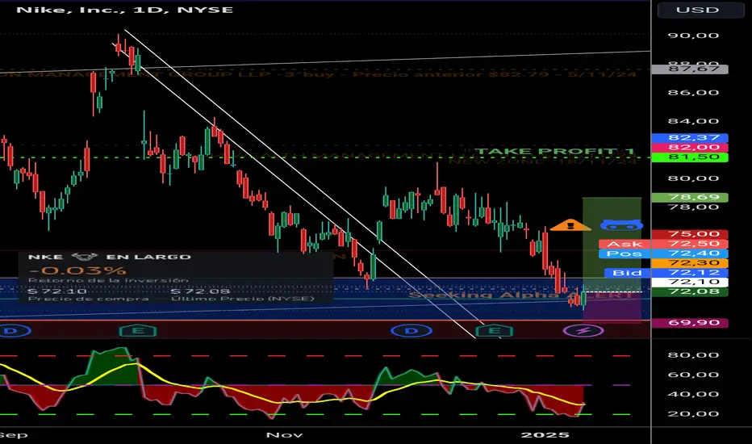Click the red 75,00 price tag
Viewport: 752px width, 444px height.
point(690,234)
